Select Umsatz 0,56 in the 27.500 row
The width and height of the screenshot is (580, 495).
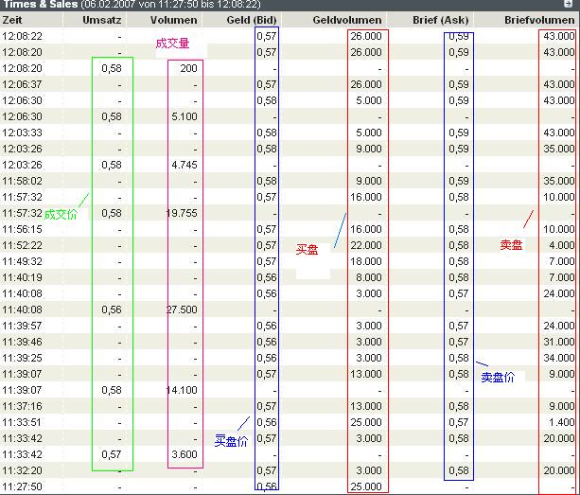(112, 309)
